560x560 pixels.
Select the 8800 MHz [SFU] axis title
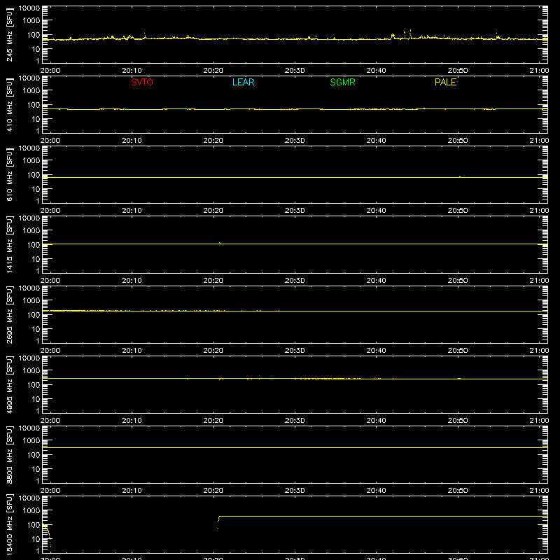coord(10,455)
